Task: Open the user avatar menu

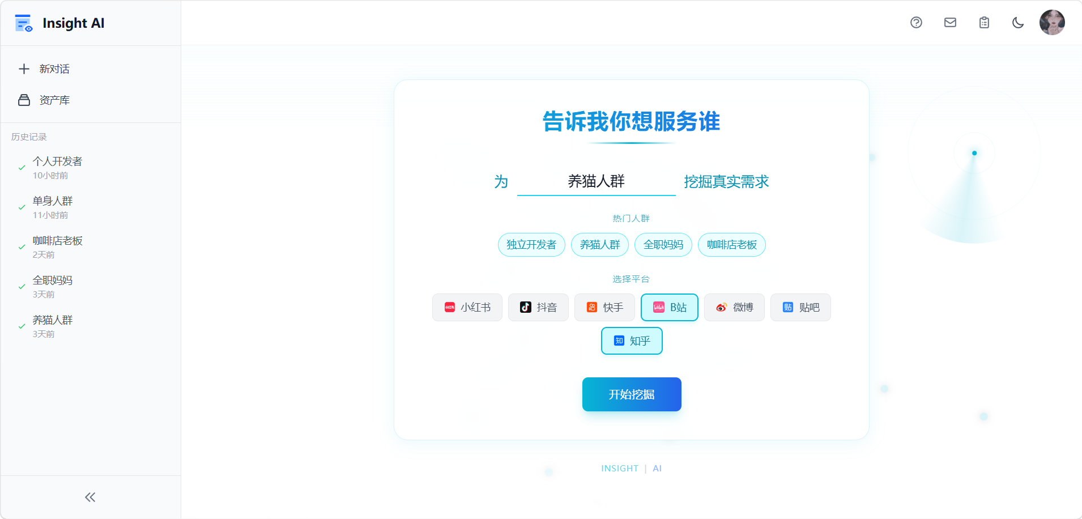Action: (x=1052, y=23)
